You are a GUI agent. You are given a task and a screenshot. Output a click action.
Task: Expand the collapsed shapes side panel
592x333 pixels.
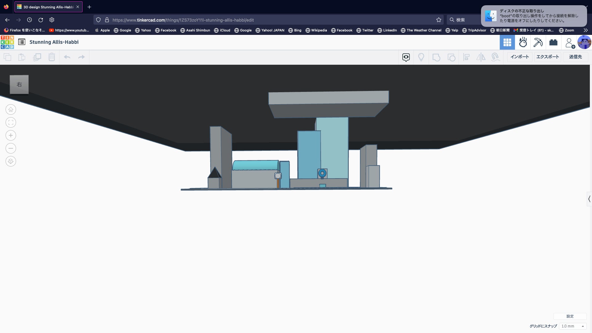589,199
